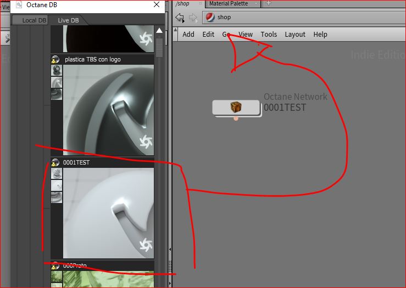This screenshot has height=288, width=406.
Task: Add a new pane tab with plus icon
Action: [x=269, y=3]
